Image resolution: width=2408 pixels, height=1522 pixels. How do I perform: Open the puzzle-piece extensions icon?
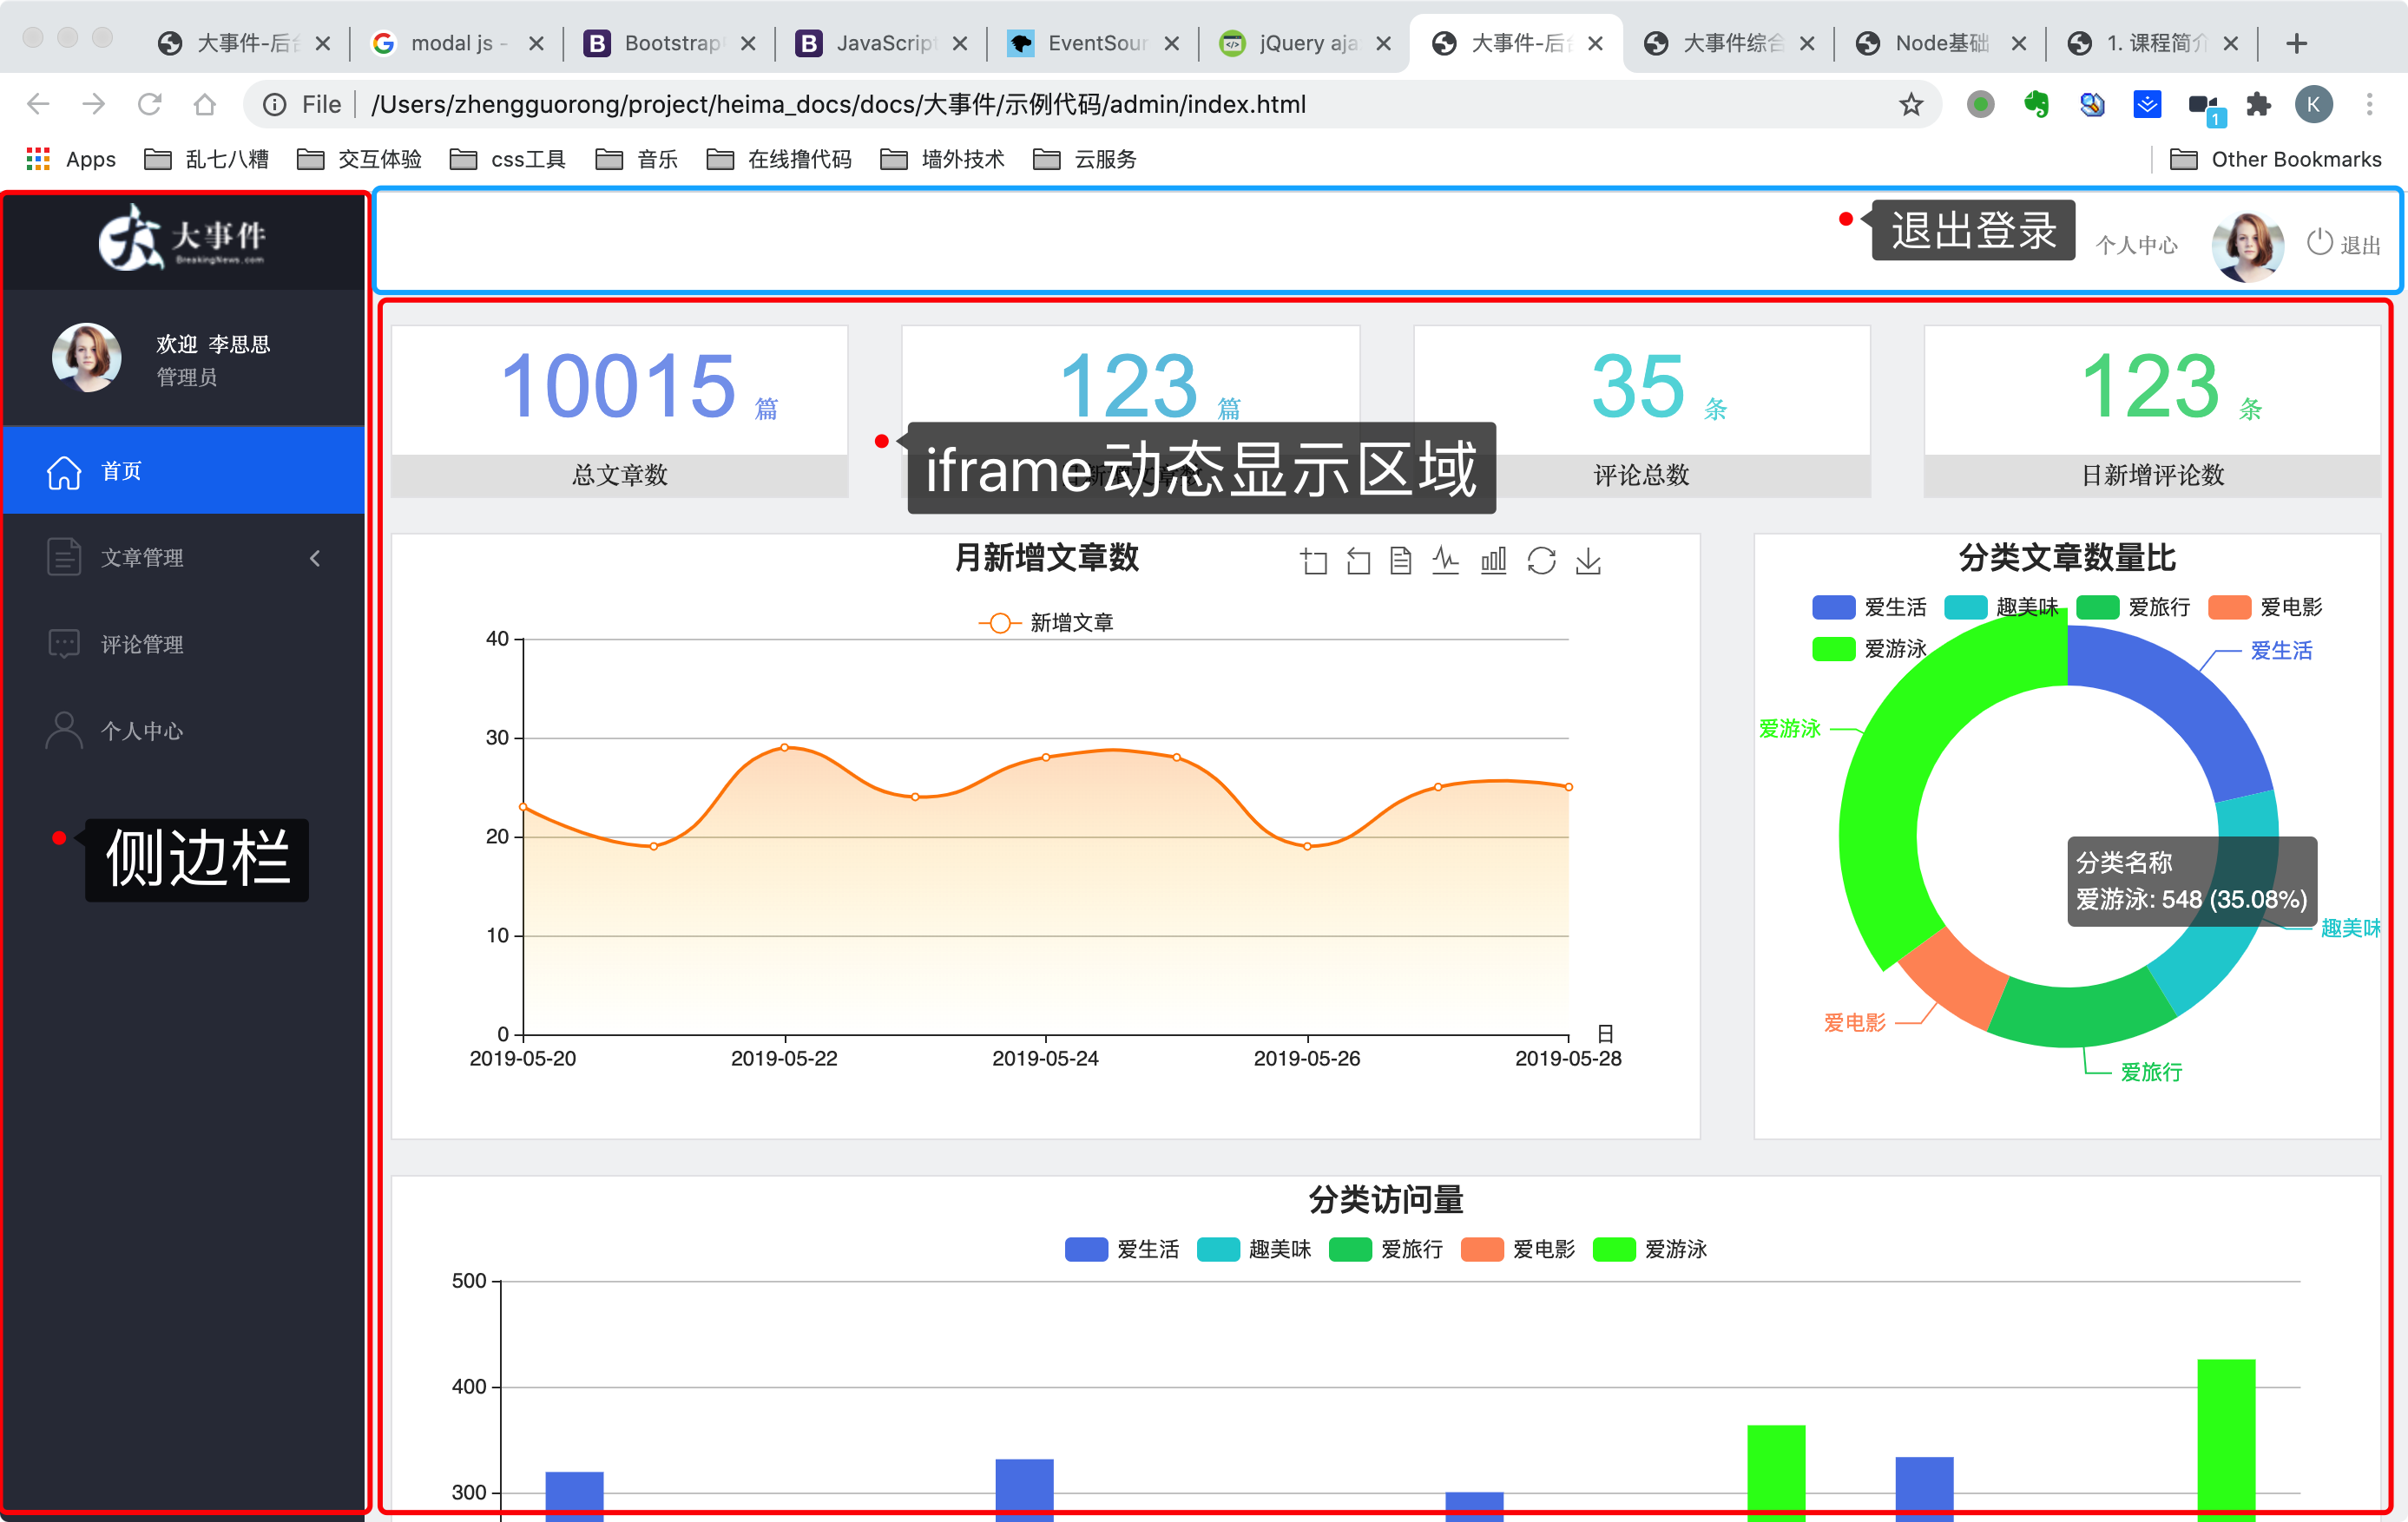coord(2258,104)
